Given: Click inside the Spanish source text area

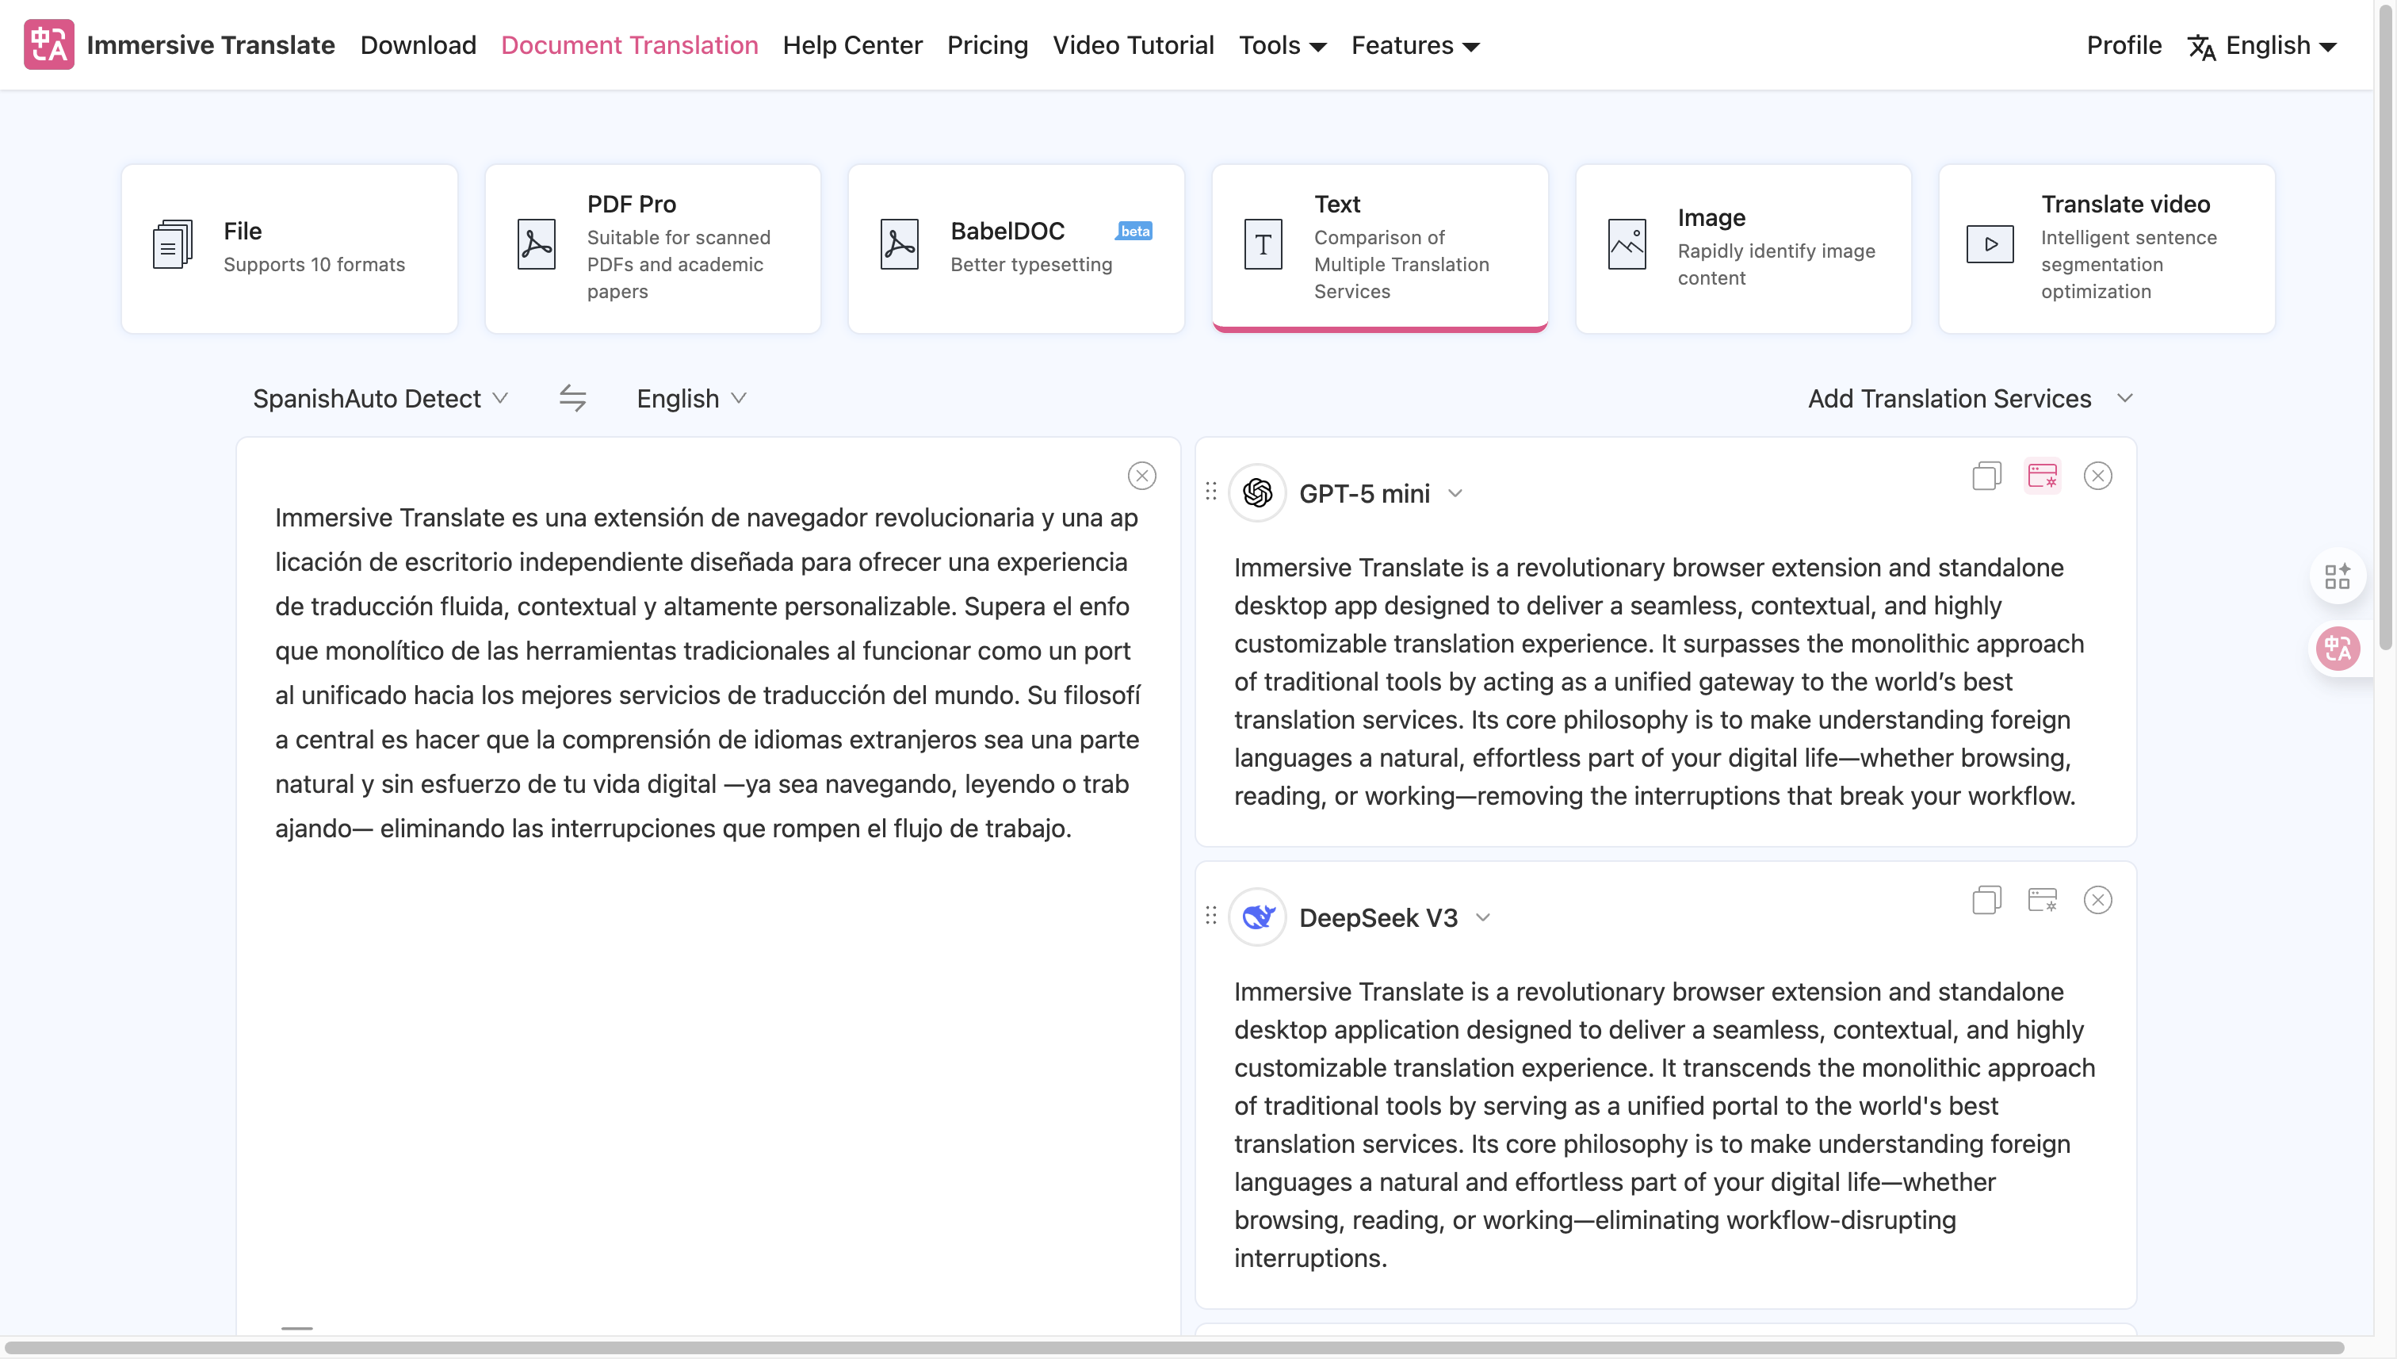Looking at the screenshot, I should point(706,1027).
